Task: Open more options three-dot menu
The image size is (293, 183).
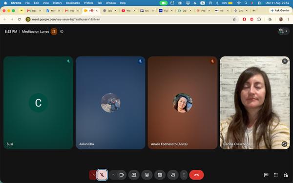Action: (184, 175)
